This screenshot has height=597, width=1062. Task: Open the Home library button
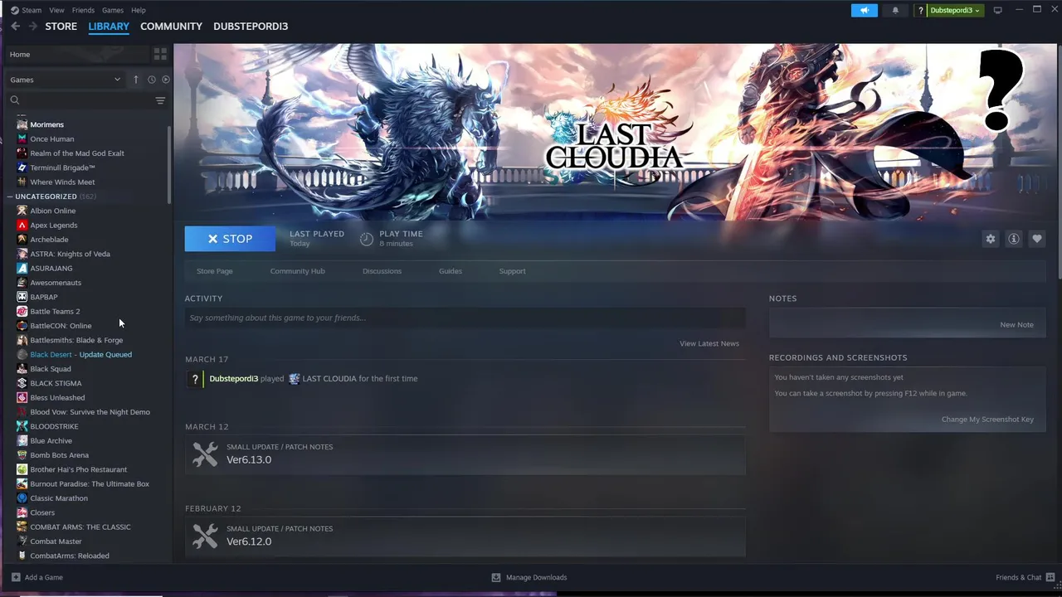click(79, 54)
